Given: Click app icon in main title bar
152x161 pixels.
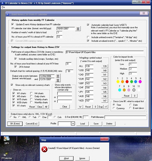Looking at the screenshot, I should pyautogui.click(x=3, y=3).
